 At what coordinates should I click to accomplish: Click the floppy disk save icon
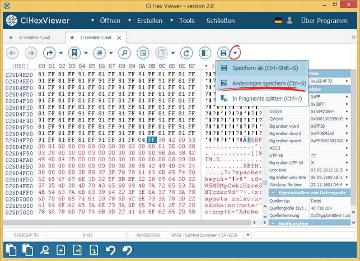coord(223,53)
